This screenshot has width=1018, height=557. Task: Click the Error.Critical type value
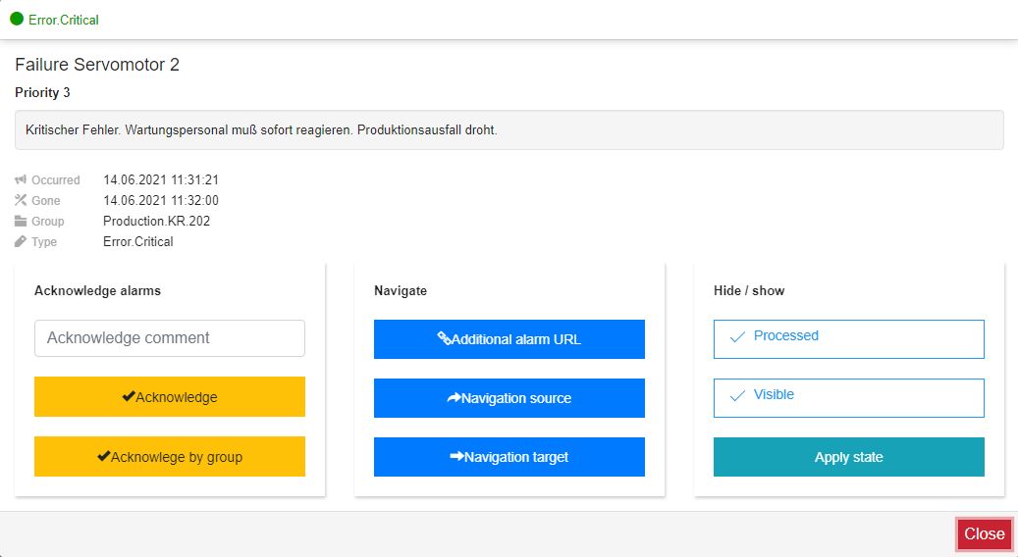(x=138, y=241)
